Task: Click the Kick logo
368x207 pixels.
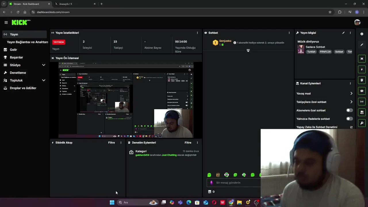Action: tap(21, 22)
